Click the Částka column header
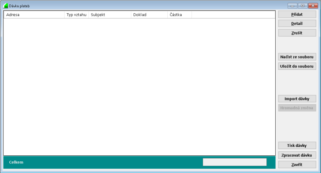Image resolution: width=321 pixels, height=173 pixels. [179, 15]
